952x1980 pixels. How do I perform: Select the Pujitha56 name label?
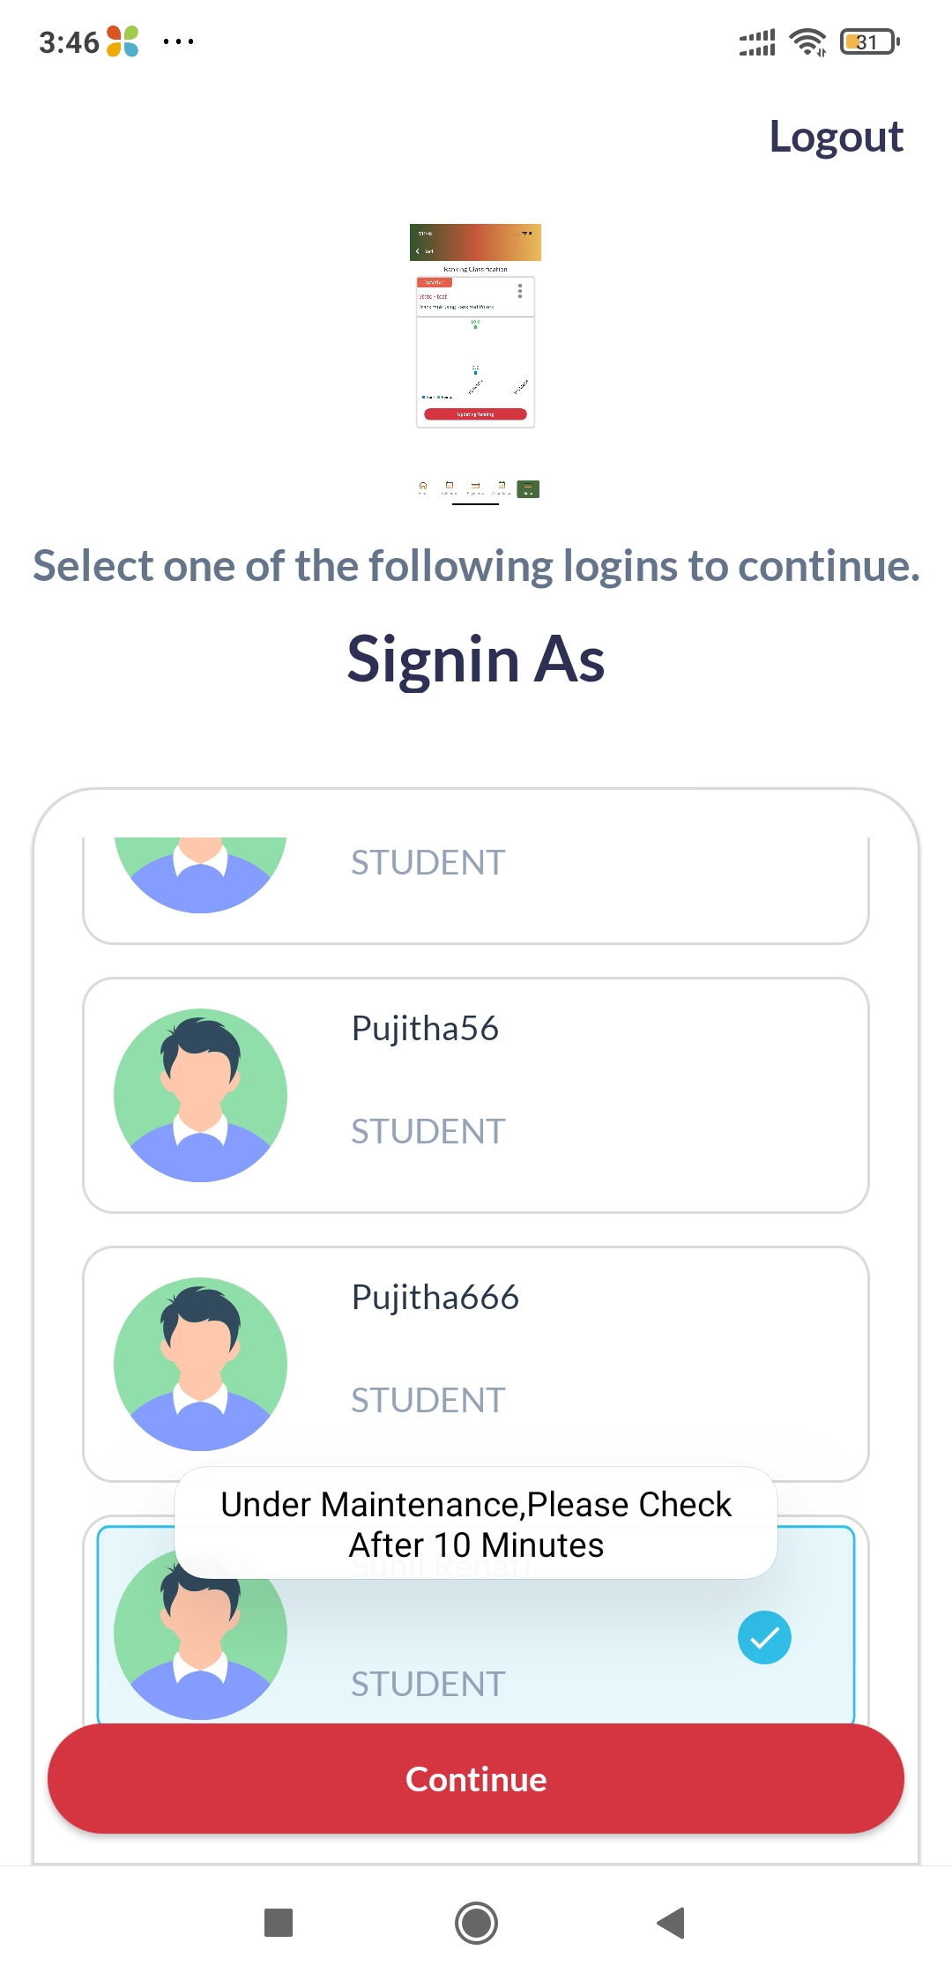coord(425,1029)
